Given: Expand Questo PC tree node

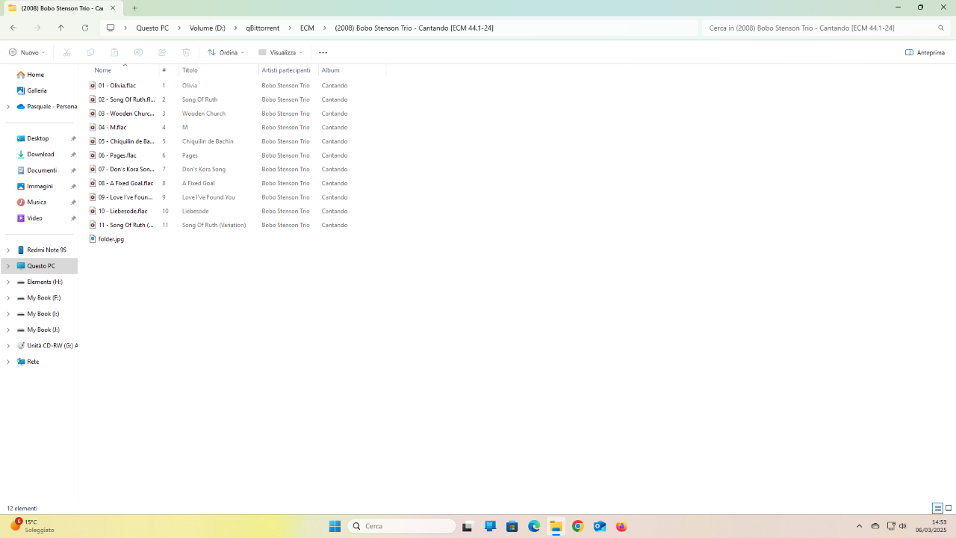Looking at the screenshot, I should point(7,266).
